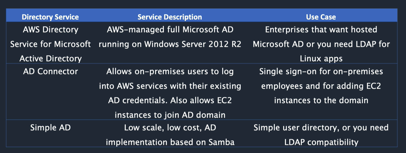Click the Microsoft AD or you need LDAP line

point(321,44)
